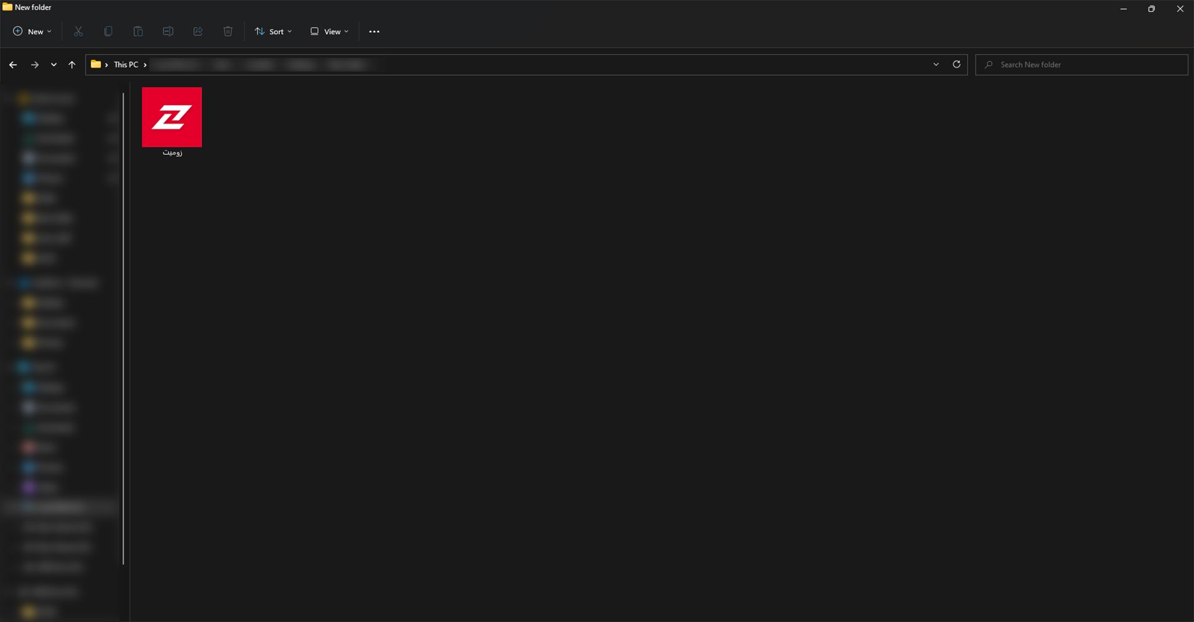1194x622 pixels.
Task: Expand the address bar history dropdown
Action: click(x=936, y=65)
